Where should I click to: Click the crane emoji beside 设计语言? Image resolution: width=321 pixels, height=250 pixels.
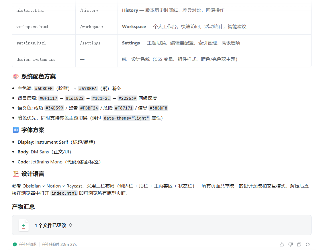16,174
